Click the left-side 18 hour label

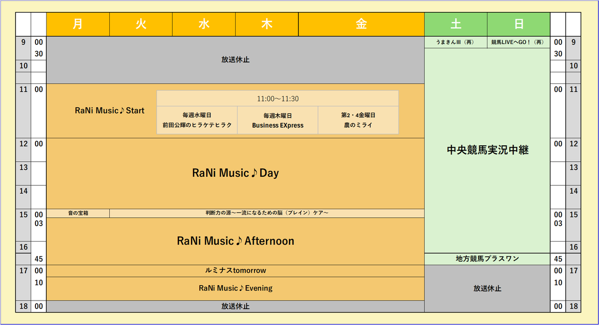(23, 307)
